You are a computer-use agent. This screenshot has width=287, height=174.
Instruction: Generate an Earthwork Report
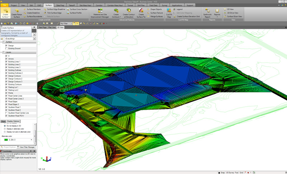pyautogui.click(x=207, y=12)
